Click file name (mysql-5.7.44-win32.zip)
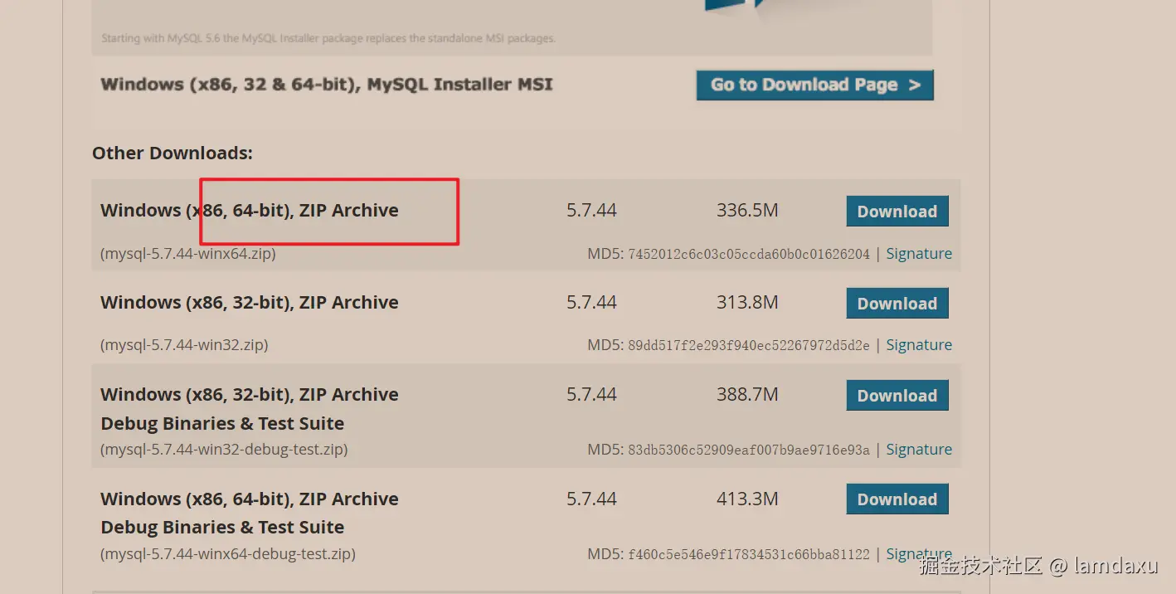This screenshot has width=1176, height=594. click(x=184, y=345)
